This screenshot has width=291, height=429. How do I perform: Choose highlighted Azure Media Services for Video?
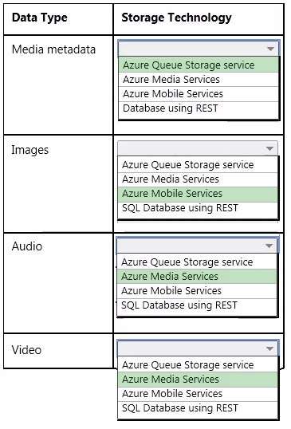[x=198, y=380]
